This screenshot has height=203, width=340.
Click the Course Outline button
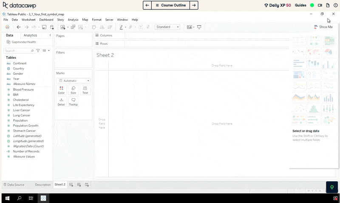170,5
